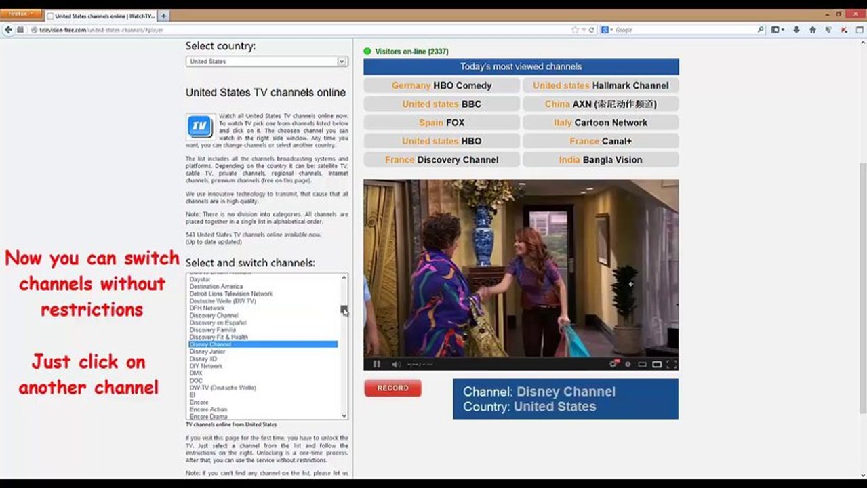867x488 pixels.
Task: Click the channel list scrollbar up arrow
Action: 344,277
